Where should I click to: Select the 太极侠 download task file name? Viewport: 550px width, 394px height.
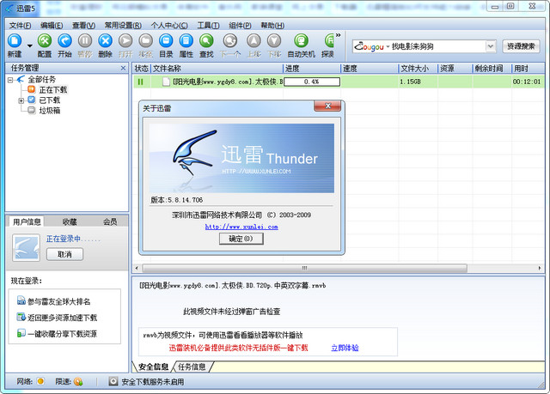coord(227,82)
